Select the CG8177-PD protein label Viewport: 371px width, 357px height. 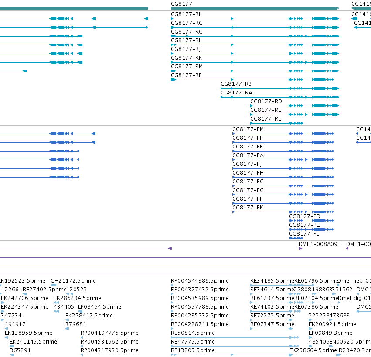(x=305, y=216)
